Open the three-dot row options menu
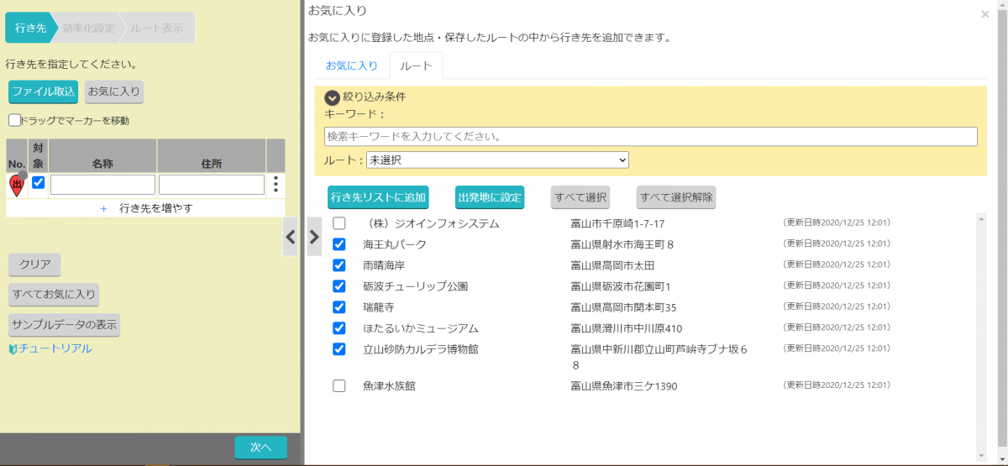 [x=276, y=185]
